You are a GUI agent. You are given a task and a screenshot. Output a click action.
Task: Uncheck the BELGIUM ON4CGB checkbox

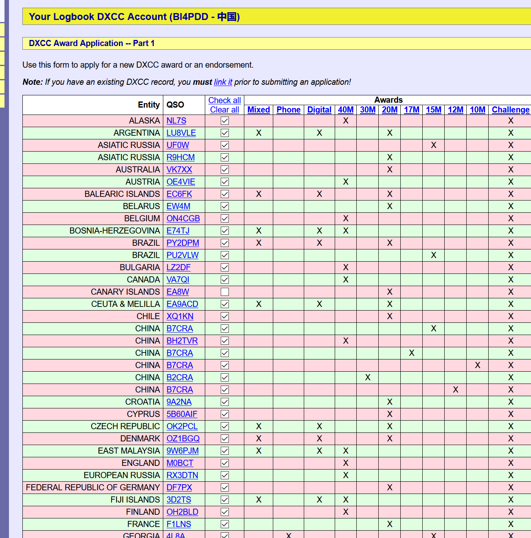pyautogui.click(x=225, y=218)
